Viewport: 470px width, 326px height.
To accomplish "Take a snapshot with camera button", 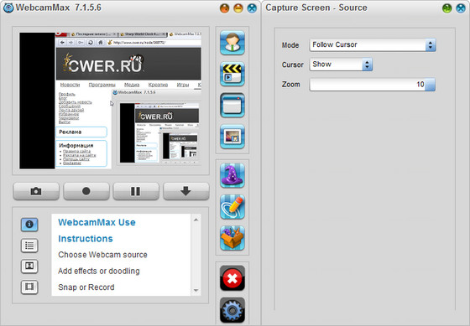I will pyautogui.click(x=36, y=191).
